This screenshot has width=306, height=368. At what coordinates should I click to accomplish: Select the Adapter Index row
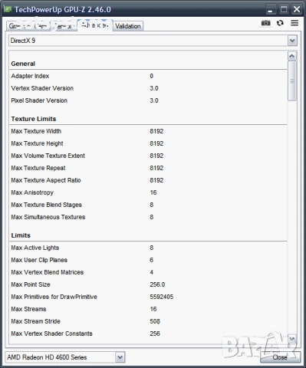coord(148,76)
